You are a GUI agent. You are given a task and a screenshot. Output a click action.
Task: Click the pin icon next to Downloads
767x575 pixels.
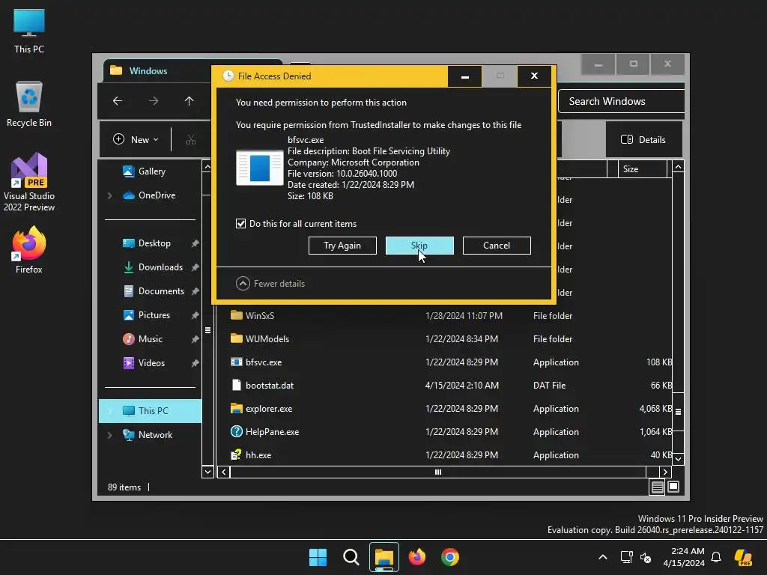tap(195, 267)
